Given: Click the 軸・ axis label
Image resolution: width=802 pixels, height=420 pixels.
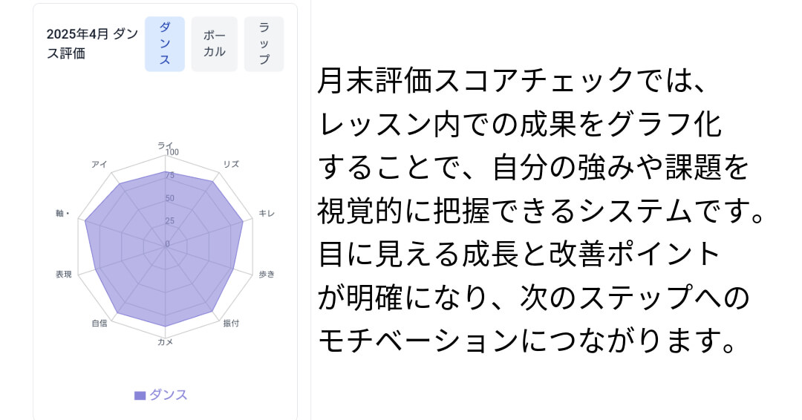Looking at the screenshot, I should coord(63,213).
